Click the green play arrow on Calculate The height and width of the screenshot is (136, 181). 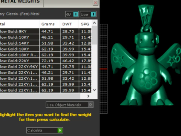click(60, 130)
